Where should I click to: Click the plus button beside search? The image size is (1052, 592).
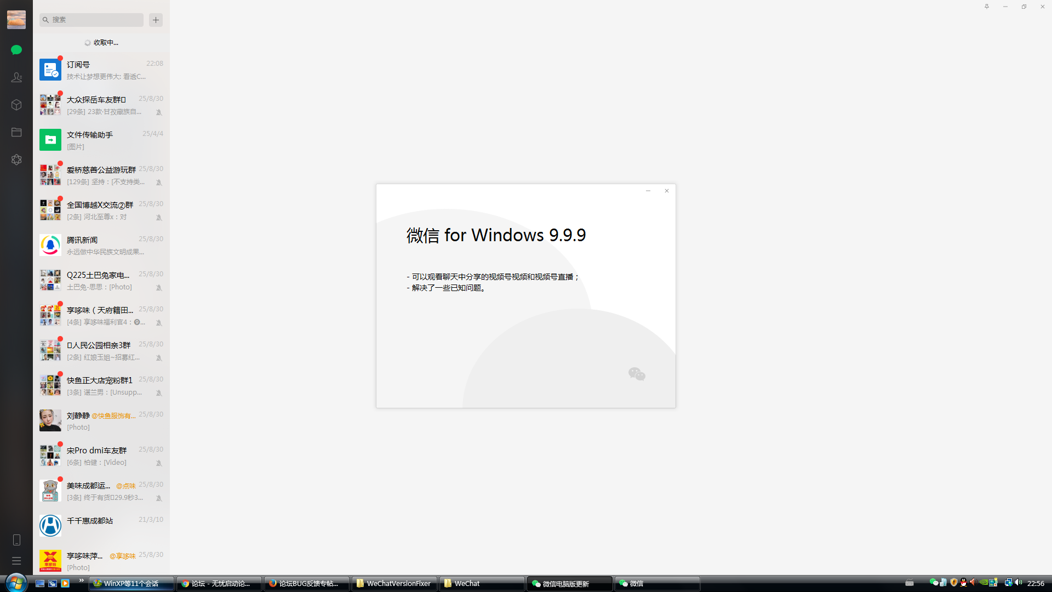coord(156,20)
